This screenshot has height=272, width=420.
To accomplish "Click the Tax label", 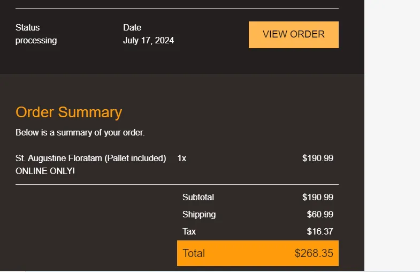I will (189, 231).
